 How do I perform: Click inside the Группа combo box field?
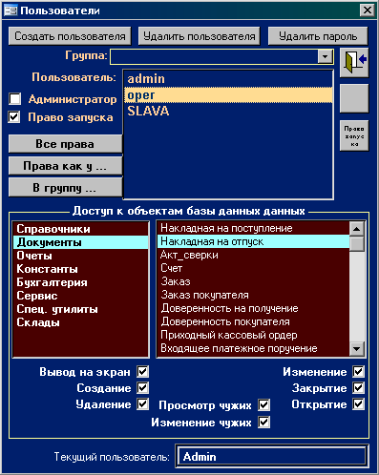pyautogui.click(x=214, y=57)
